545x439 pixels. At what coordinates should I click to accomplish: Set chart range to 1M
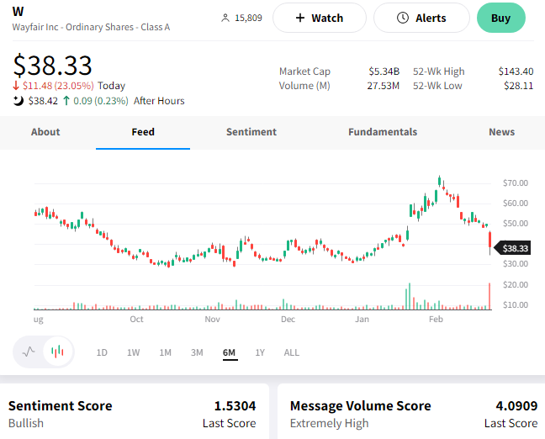click(x=165, y=352)
